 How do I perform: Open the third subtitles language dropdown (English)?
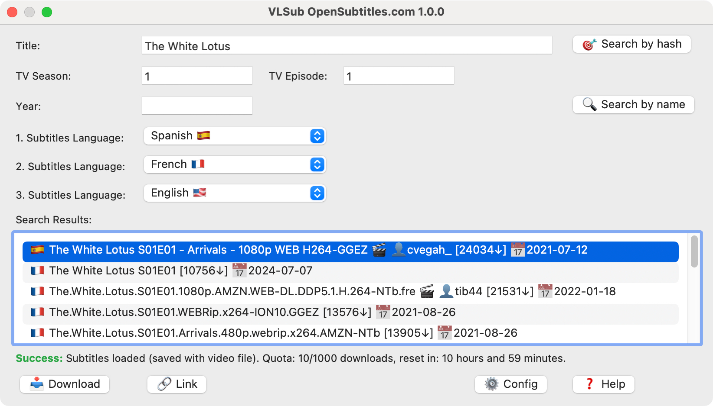point(235,193)
